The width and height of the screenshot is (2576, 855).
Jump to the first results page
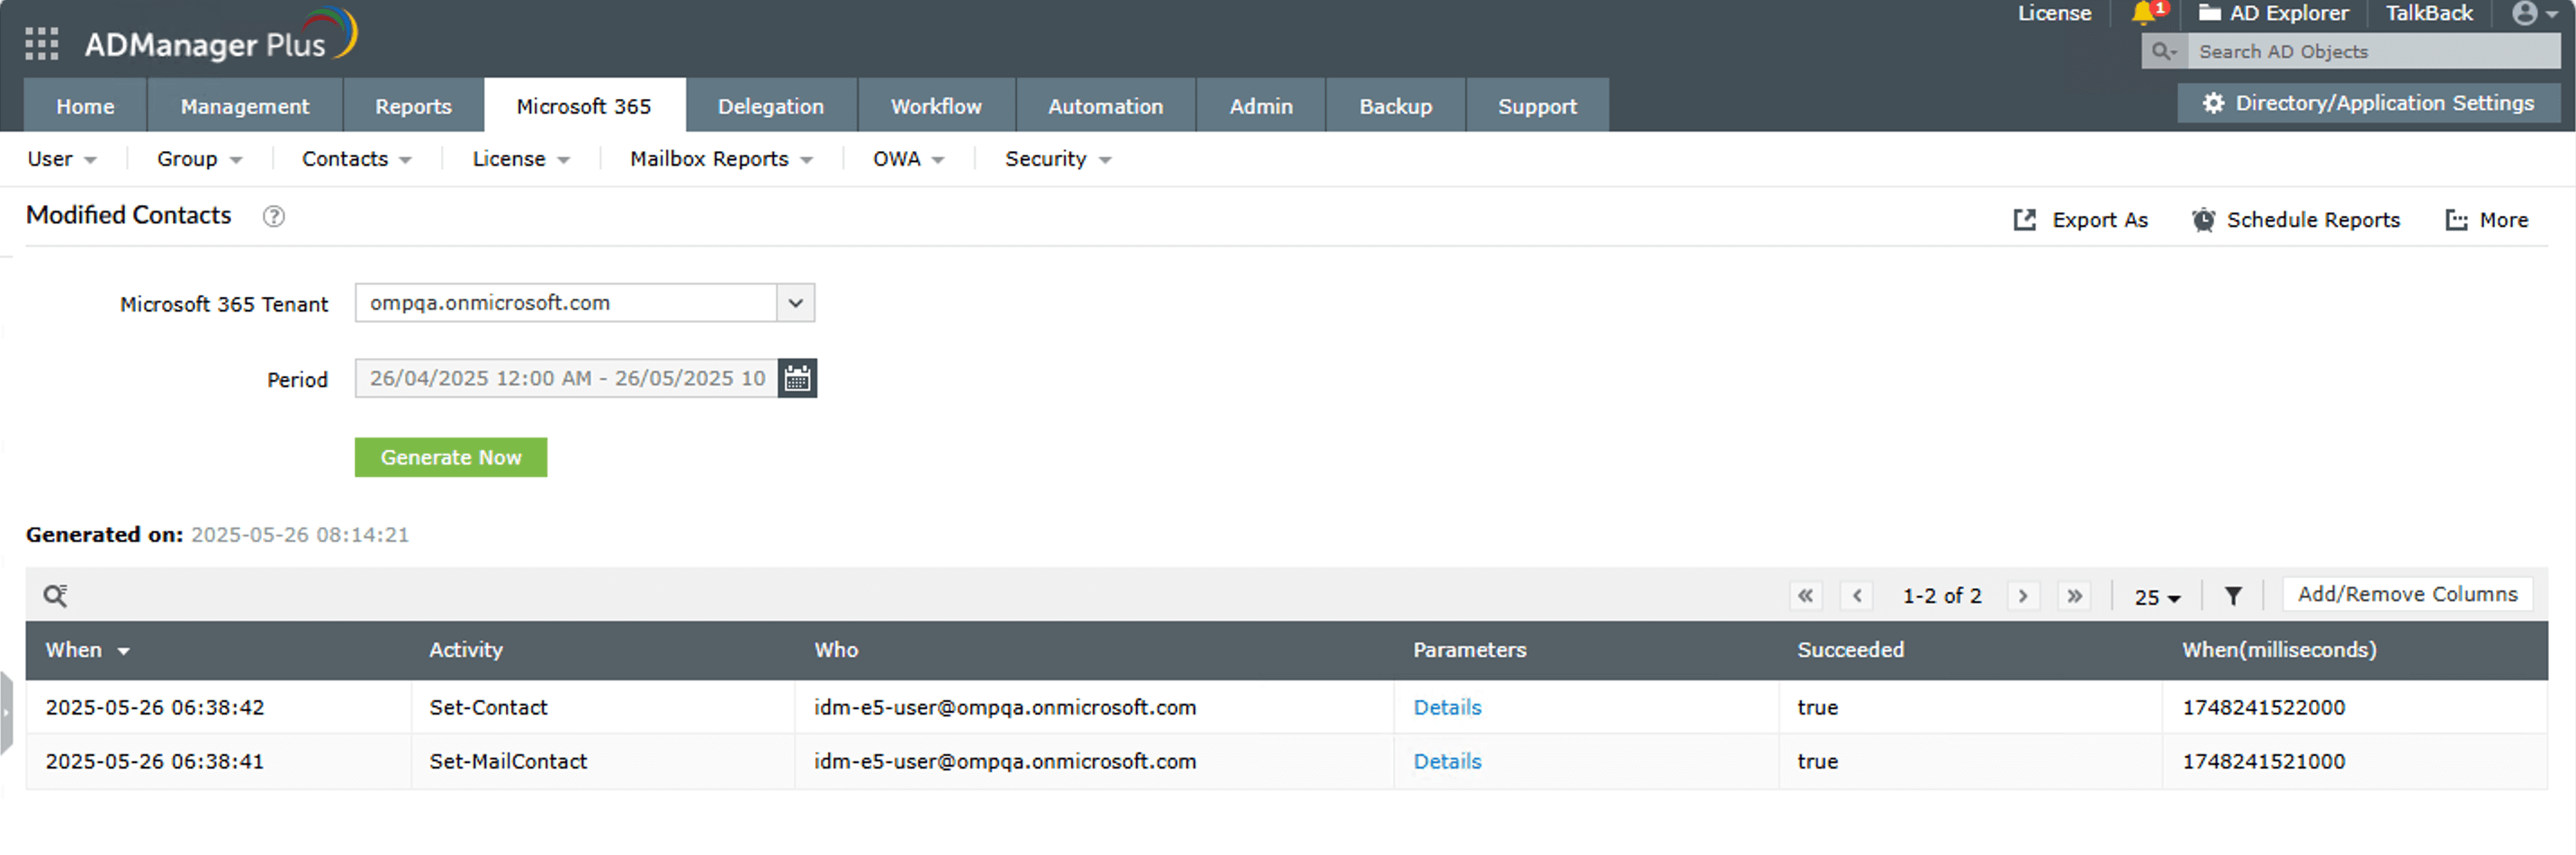coord(1805,596)
